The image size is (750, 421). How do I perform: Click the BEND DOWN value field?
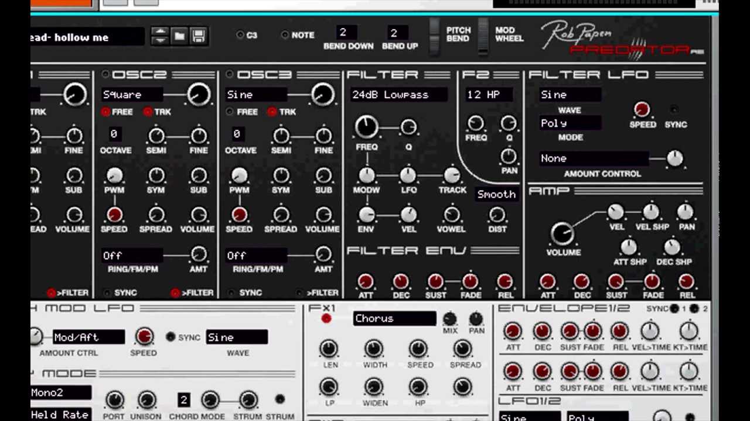pos(347,33)
